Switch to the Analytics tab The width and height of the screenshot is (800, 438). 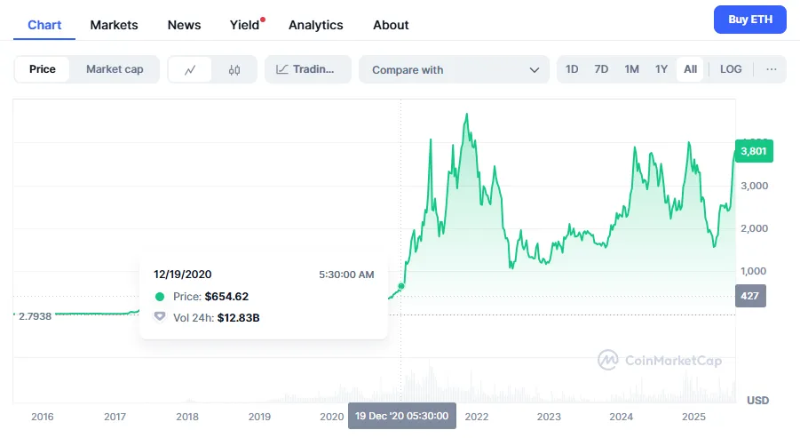click(x=315, y=25)
